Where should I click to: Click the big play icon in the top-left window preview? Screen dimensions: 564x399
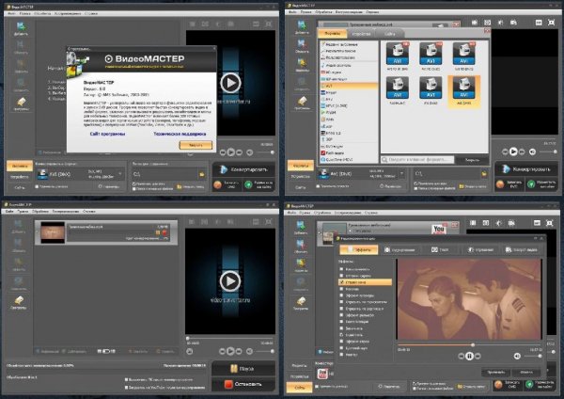pyautogui.click(x=230, y=83)
